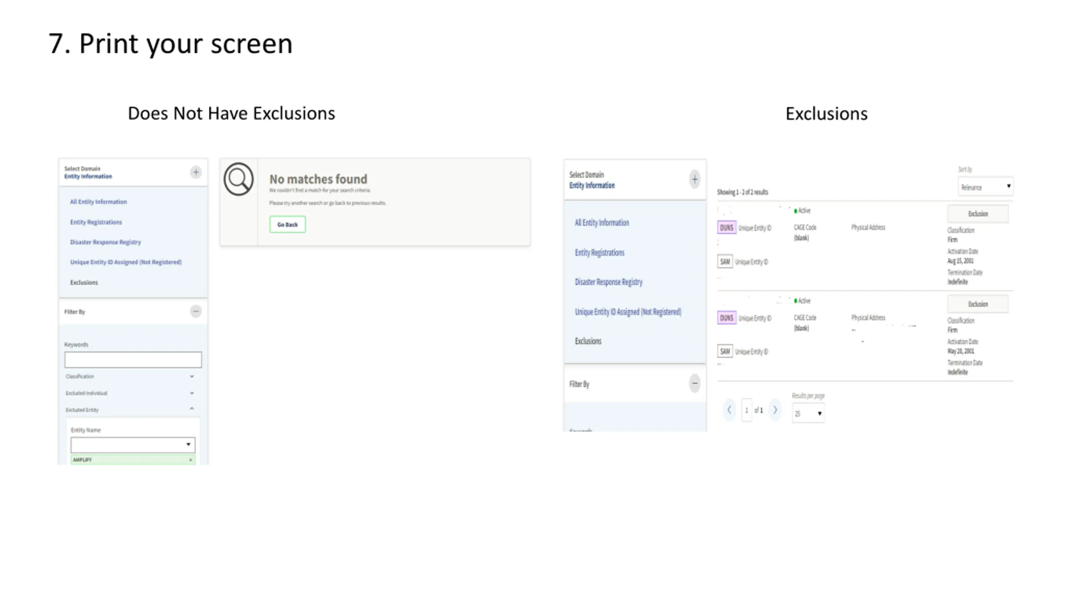Expand Select Domain plus icon in no-matches screenshot
This screenshot has width=1066, height=599.
tap(196, 172)
